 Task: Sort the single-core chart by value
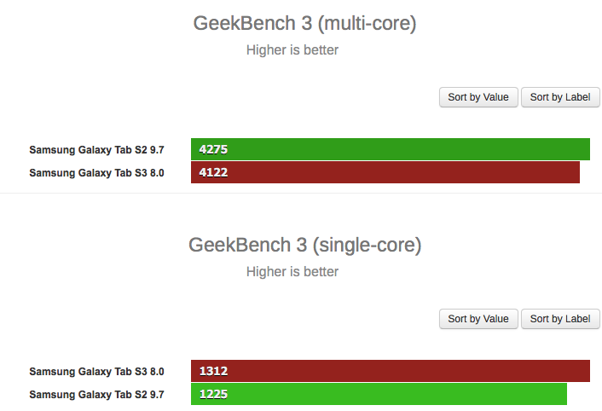pyautogui.click(x=478, y=319)
